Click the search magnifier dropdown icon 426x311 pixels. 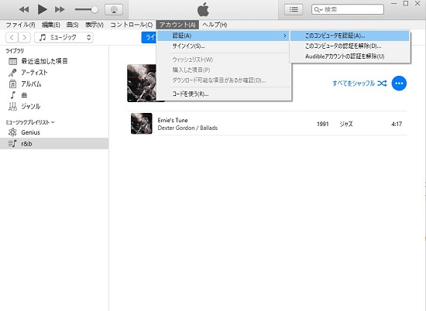click(x=318, y=10)
